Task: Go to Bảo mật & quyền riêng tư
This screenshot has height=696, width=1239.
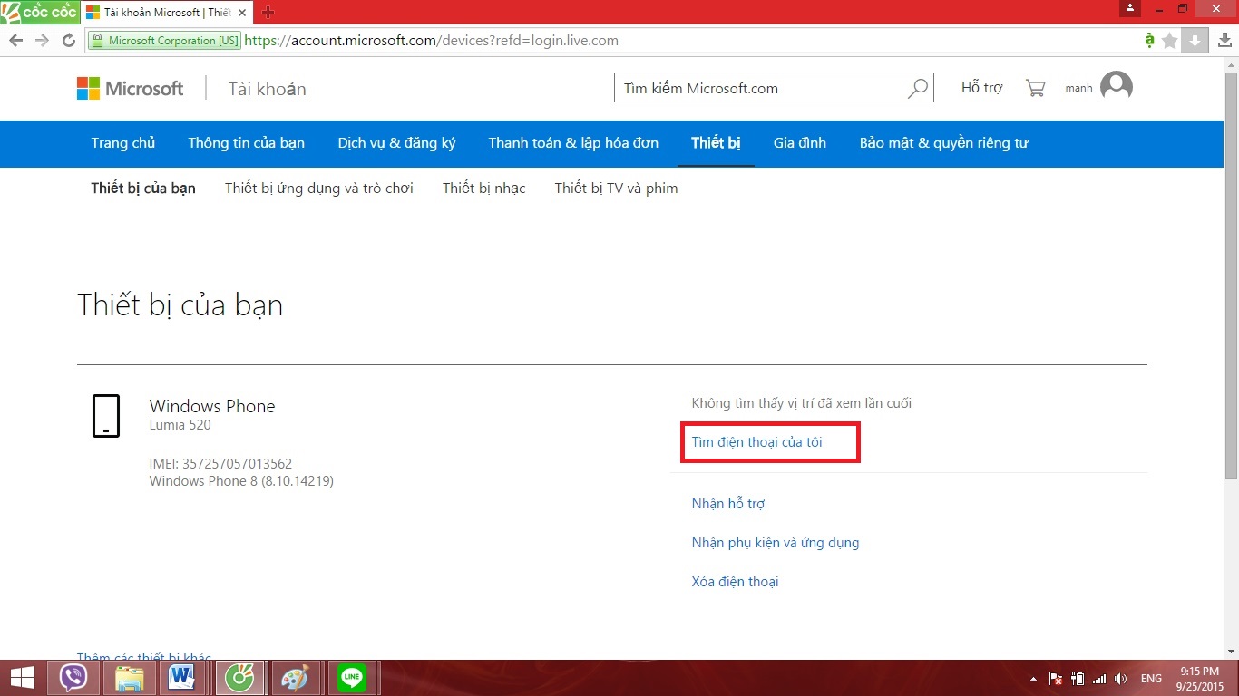Action: click(x=944, y=143)
